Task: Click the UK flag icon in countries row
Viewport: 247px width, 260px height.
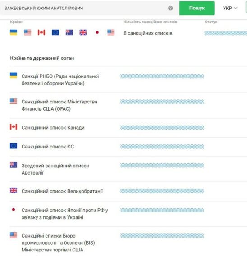Action: 83,32
